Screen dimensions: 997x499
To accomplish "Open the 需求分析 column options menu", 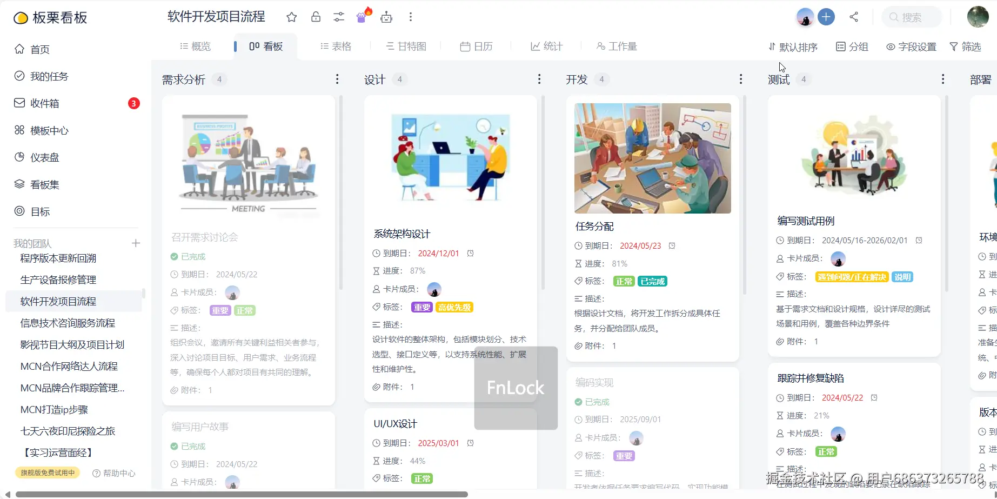I will pyautogui.click(x=337, y=79).
